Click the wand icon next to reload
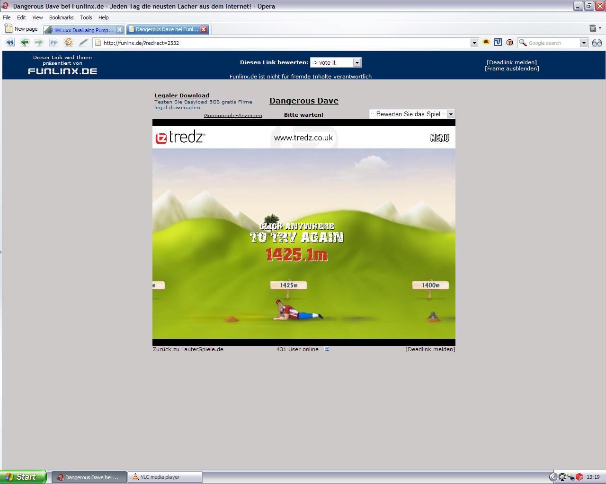The width and height of the screenshot is (606, 484). pos(83,43)
